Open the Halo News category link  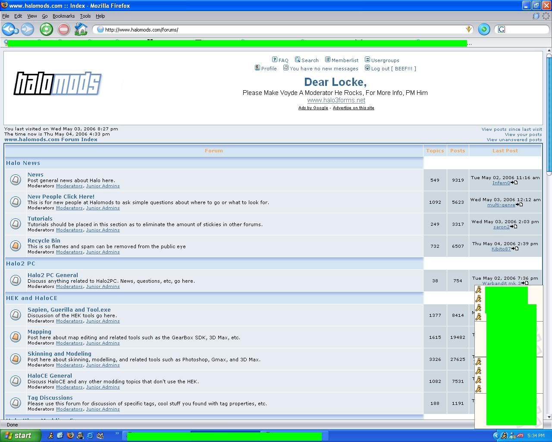(23, 163)
